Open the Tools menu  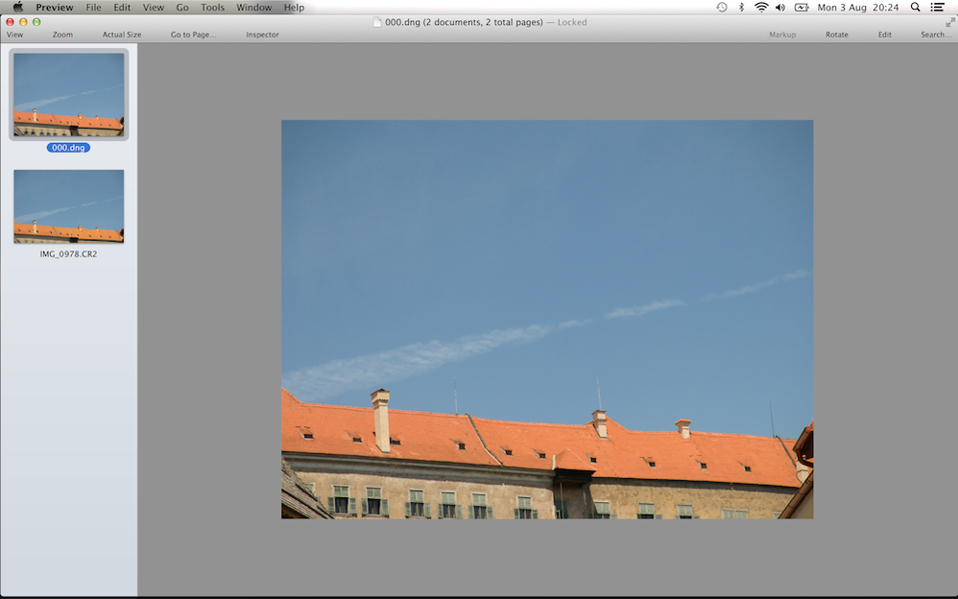click(211, 7)
